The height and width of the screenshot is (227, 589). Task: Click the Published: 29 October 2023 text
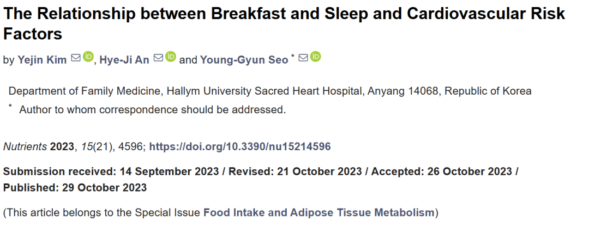[75, 187]
